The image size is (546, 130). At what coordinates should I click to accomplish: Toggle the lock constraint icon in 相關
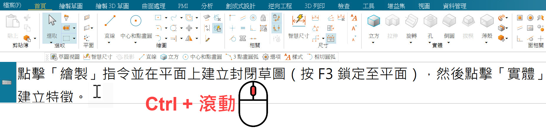pos(263,18)
